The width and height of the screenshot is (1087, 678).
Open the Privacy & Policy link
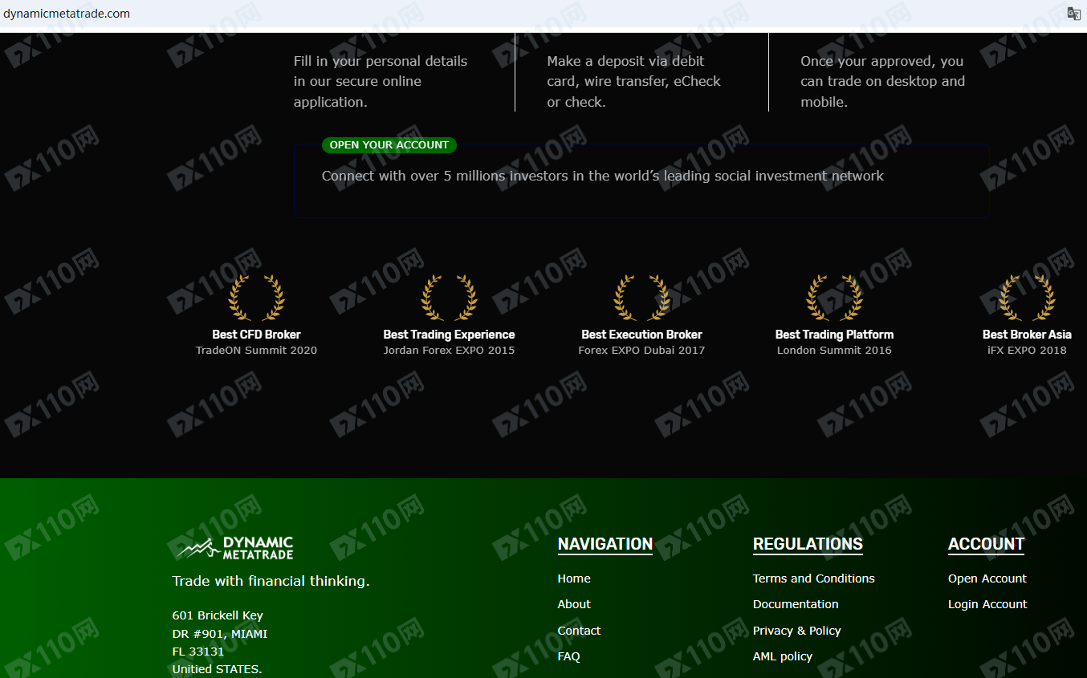796,631
